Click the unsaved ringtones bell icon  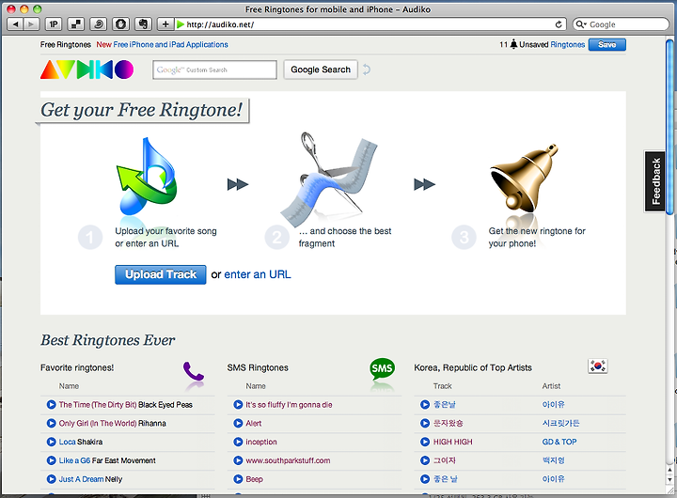[x=513, y=44]
